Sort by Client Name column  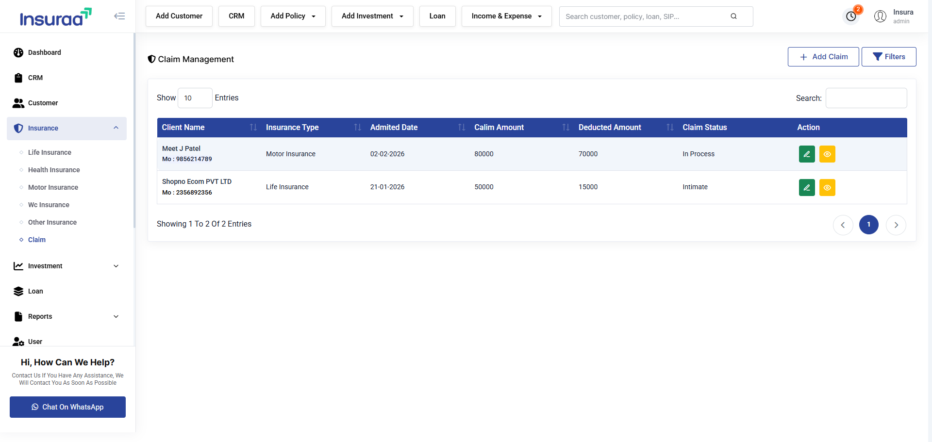[209, 128]
